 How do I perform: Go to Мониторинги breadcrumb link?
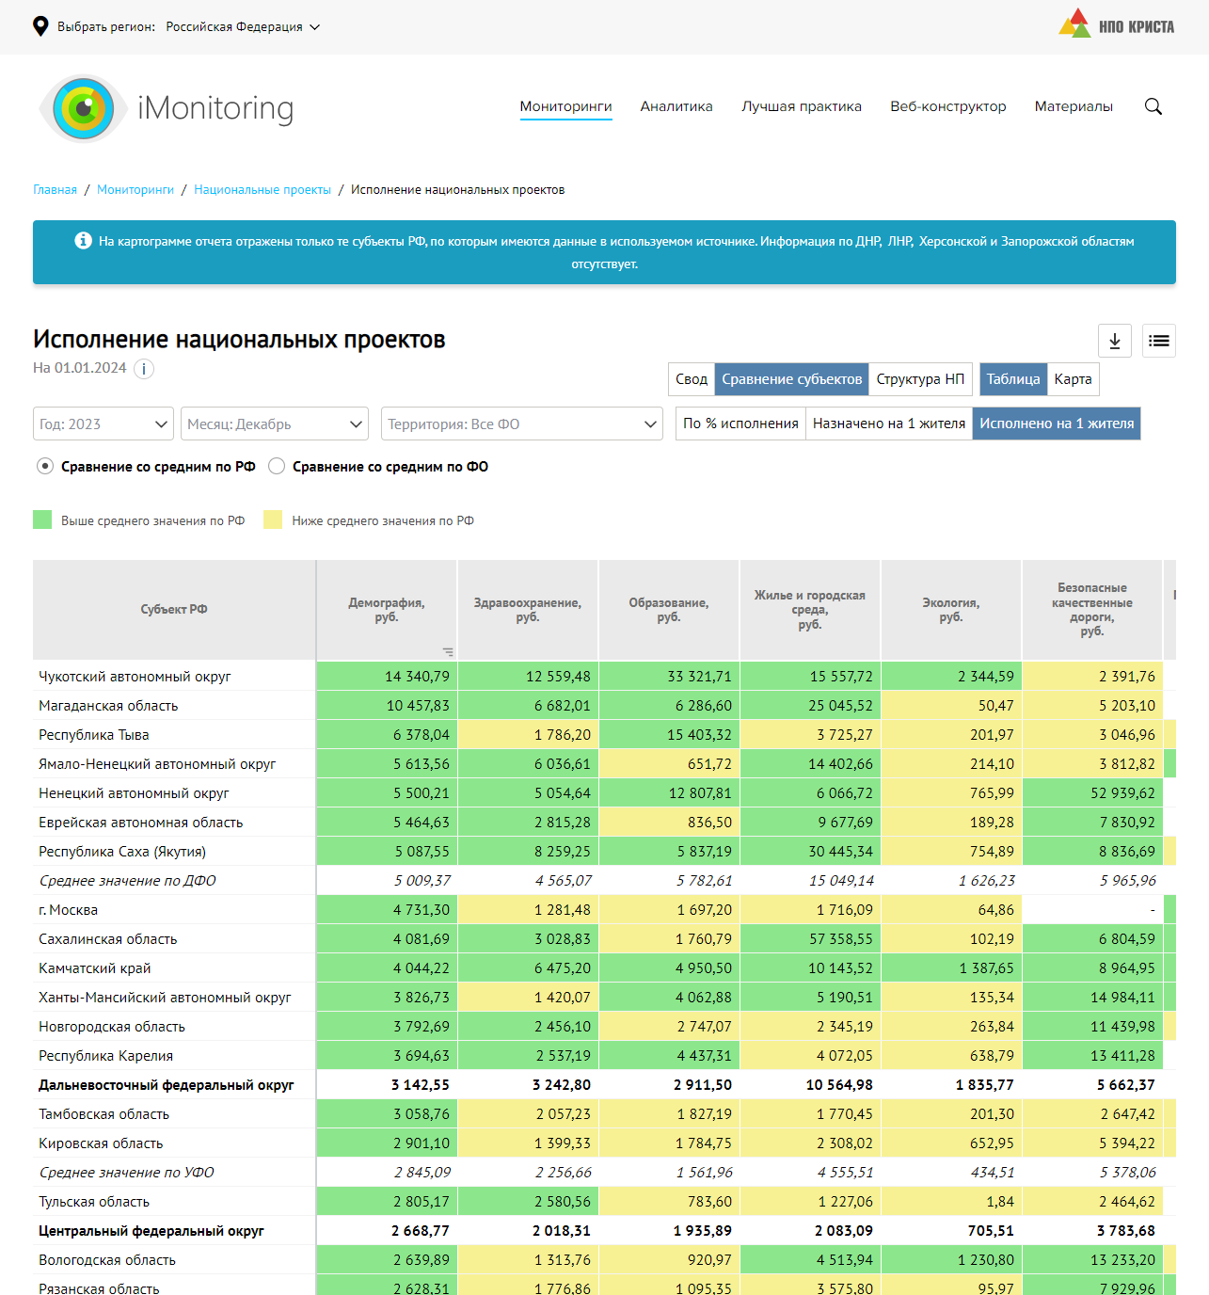tap(135, 190)
